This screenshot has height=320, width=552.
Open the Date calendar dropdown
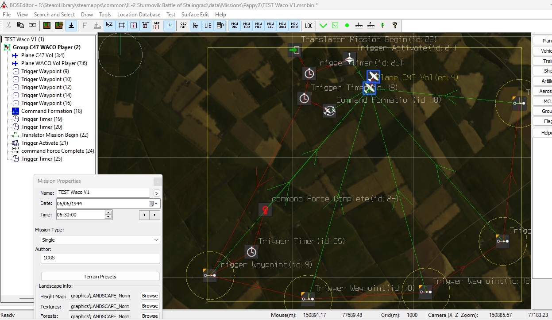click(x=153, y=204)
